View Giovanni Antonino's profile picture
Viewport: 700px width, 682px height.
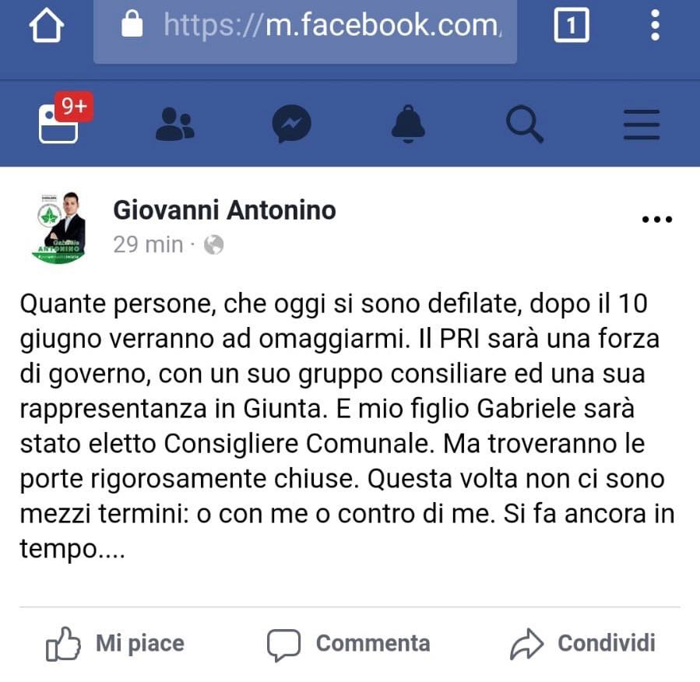click(59, 227)
